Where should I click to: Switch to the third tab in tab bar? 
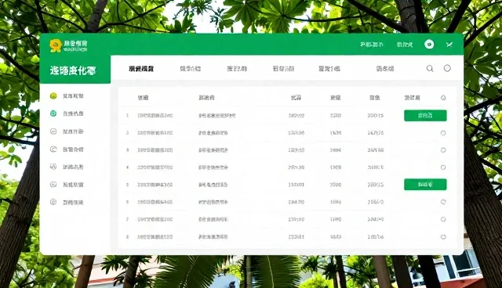(x=237, y=69)
